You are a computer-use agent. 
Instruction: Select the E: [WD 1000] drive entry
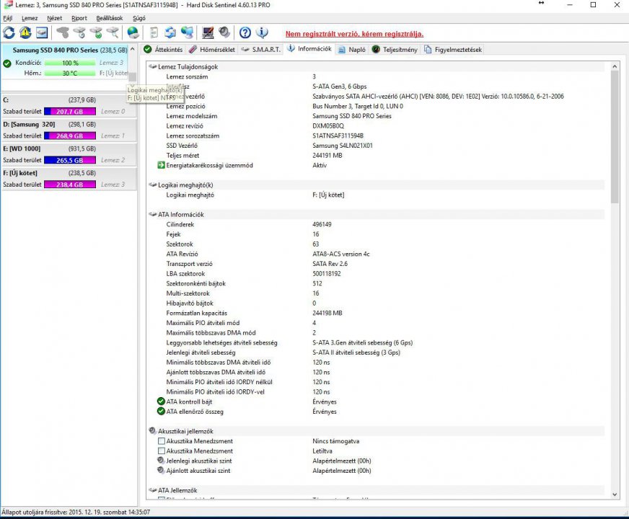tap(69, 154)
